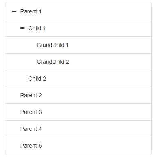The image size is (155, 157).
Task: Select the Parent 2 node
Action: [x=78, y=95]
